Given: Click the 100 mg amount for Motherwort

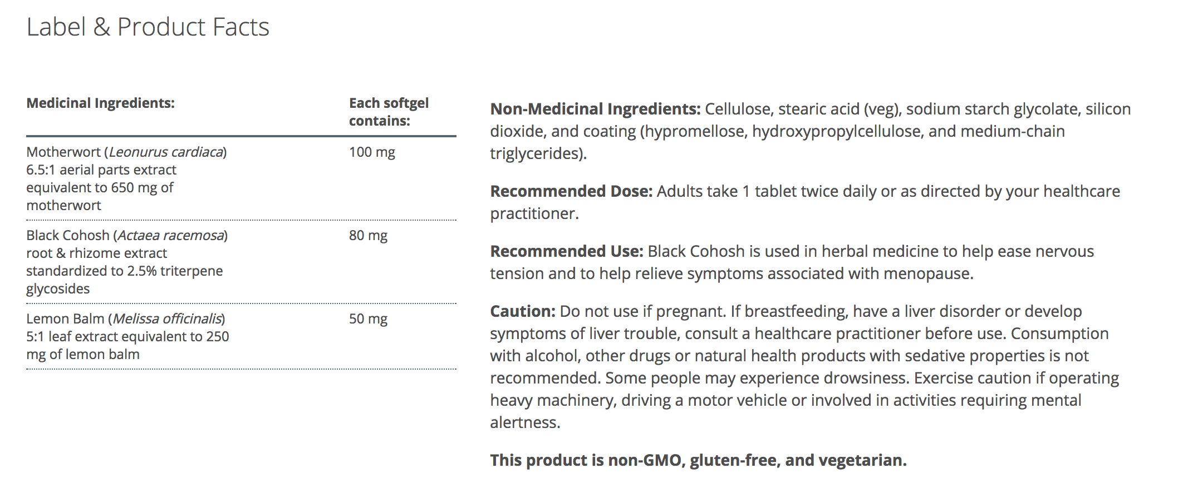Looking at the screenshot, I should tap(372, 152).
